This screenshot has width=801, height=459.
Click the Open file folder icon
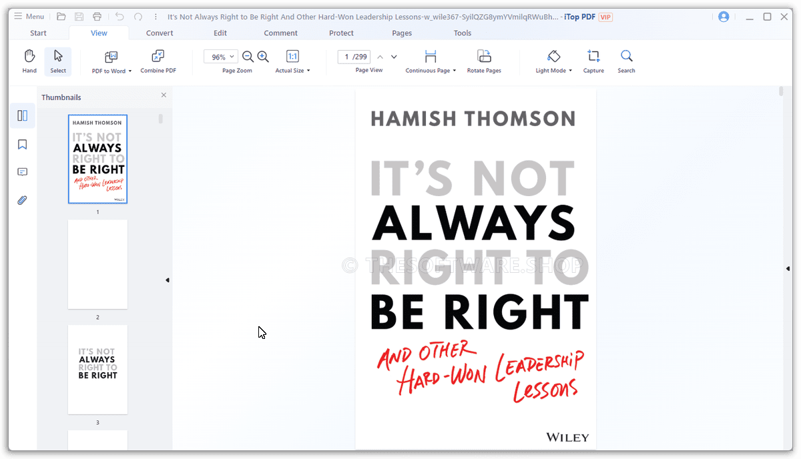coord(61,17)
